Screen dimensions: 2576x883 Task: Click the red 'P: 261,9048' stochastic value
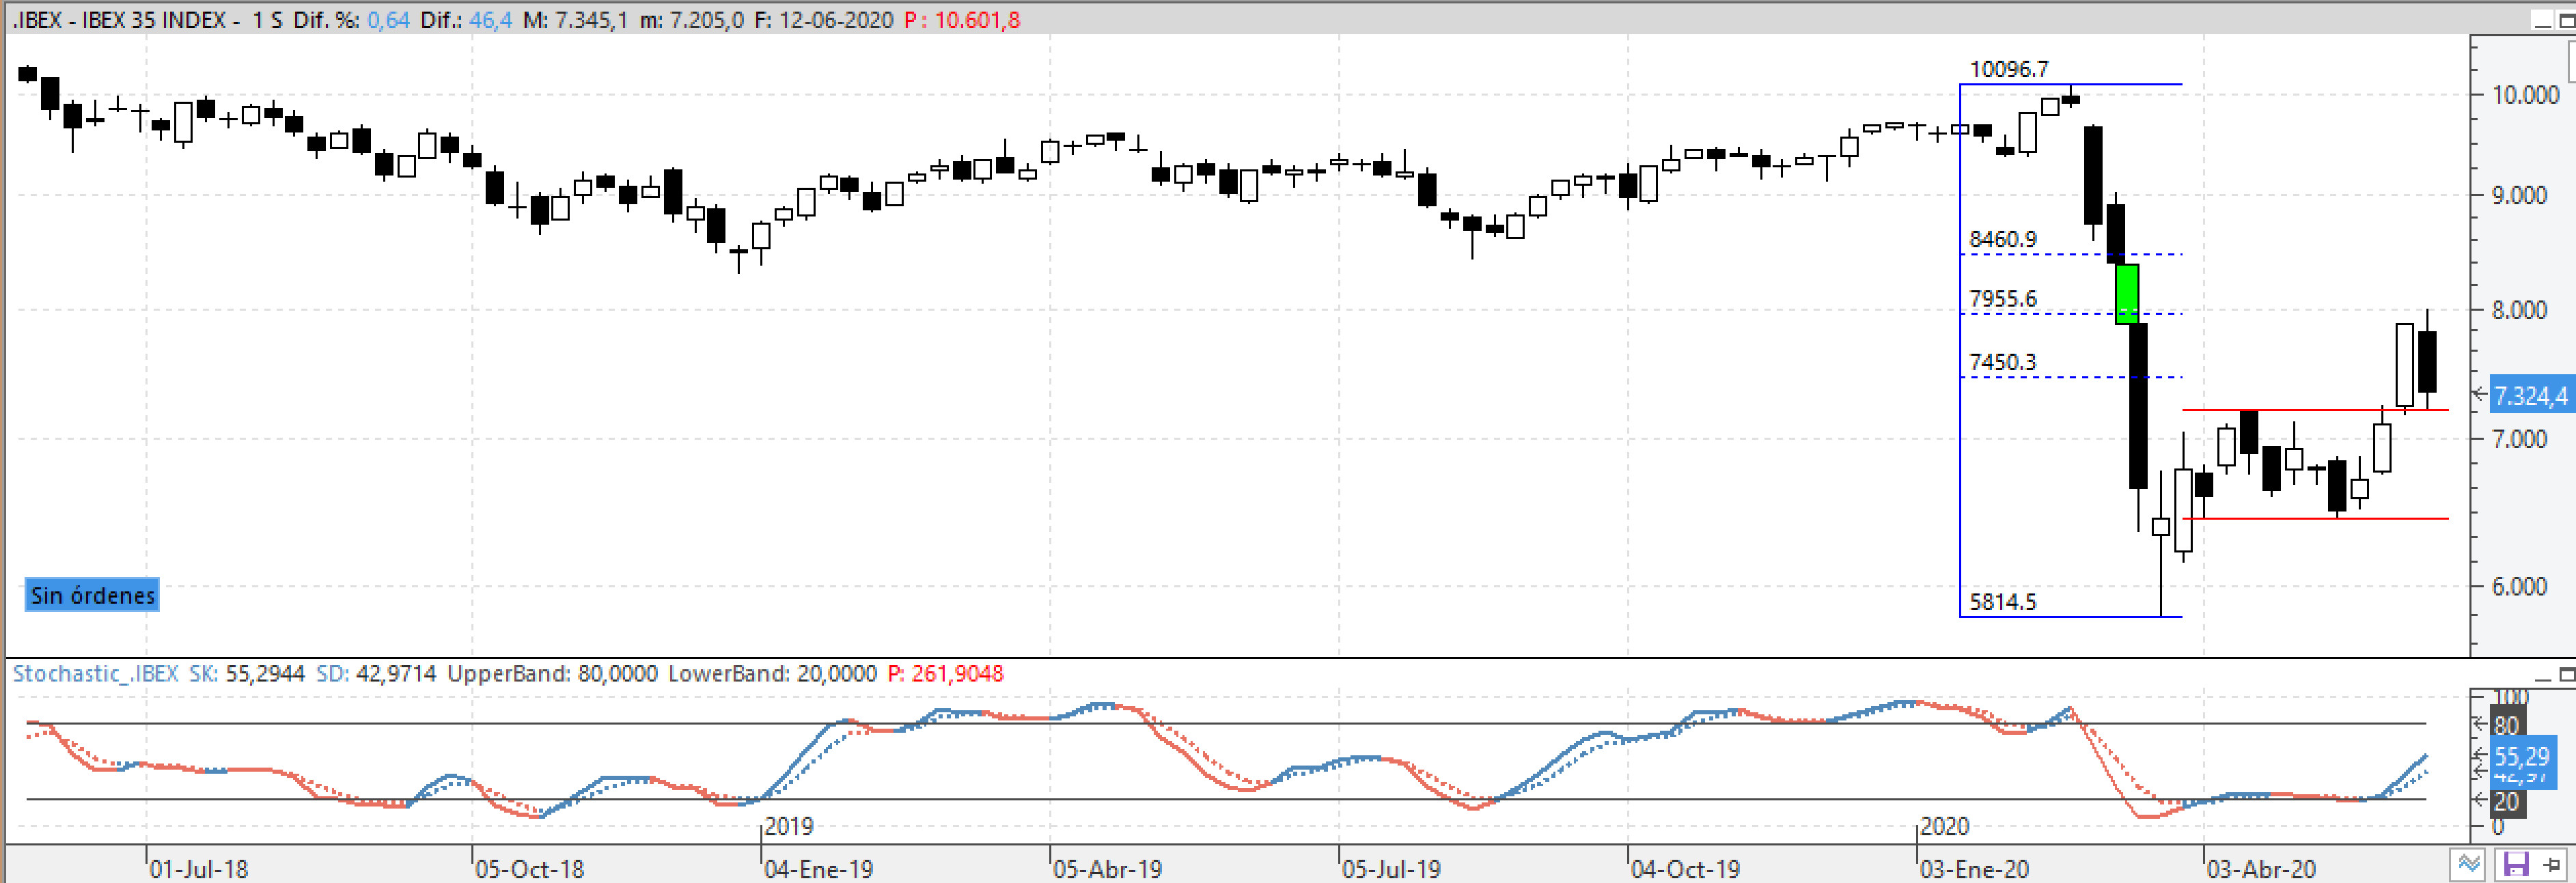pos(945,674)
